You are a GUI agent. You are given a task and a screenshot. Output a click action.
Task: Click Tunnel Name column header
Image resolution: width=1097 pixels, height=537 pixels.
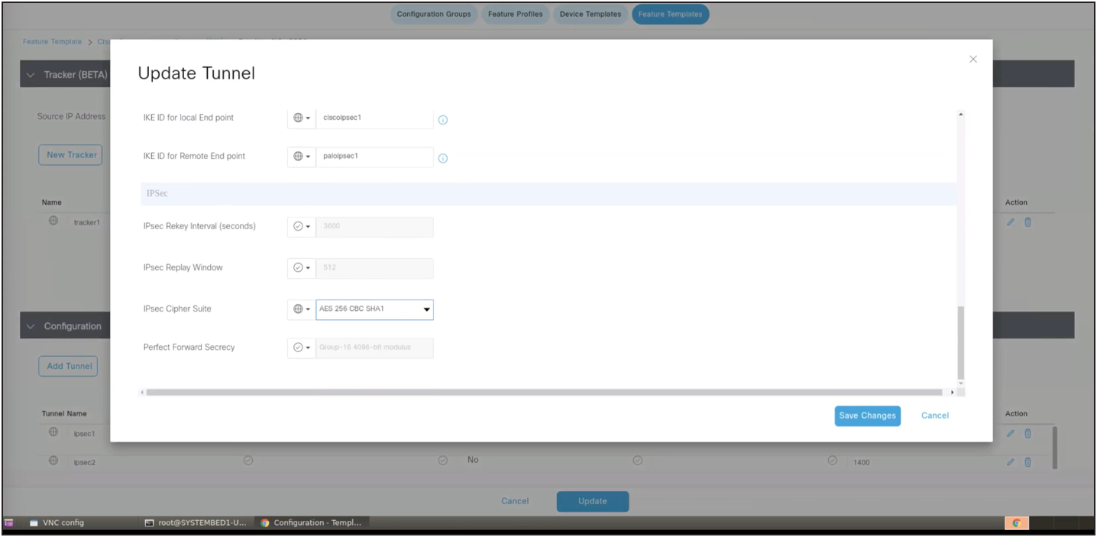tap(64, 414)
